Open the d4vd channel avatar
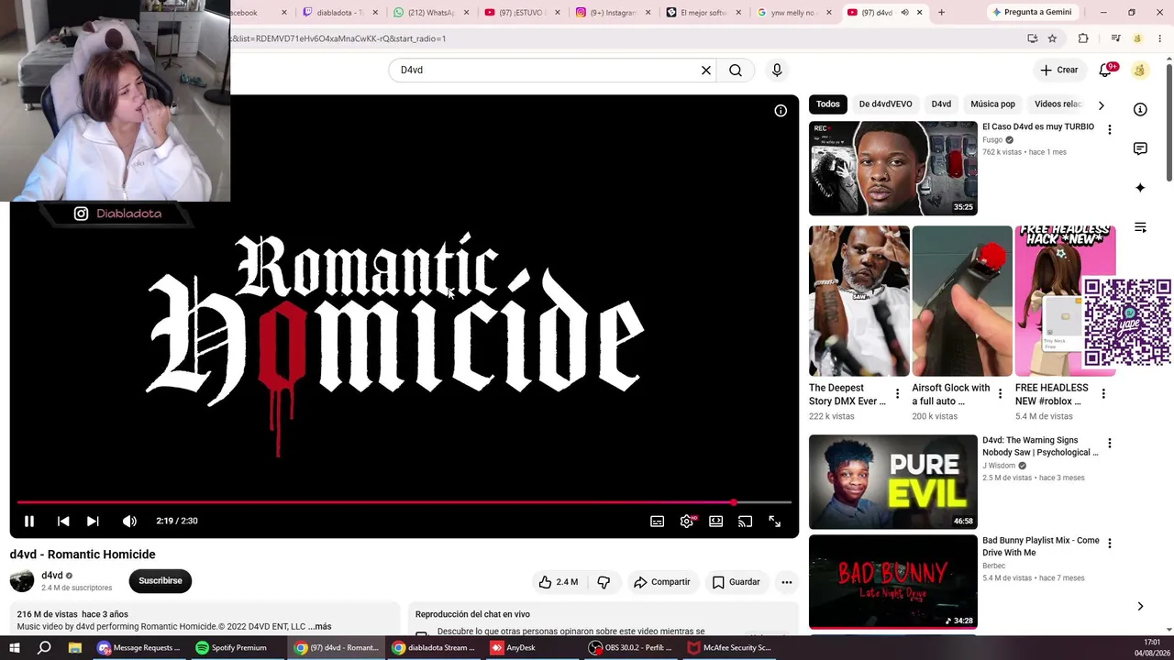This screenshot has width=1174, height=660. (22, 580)
